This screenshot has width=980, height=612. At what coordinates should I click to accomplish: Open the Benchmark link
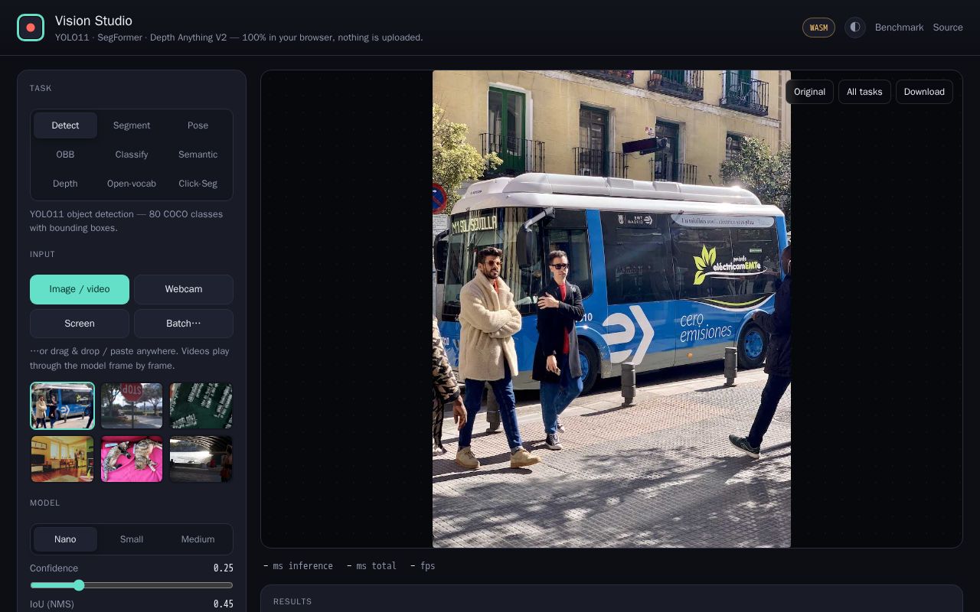(899, 28)
